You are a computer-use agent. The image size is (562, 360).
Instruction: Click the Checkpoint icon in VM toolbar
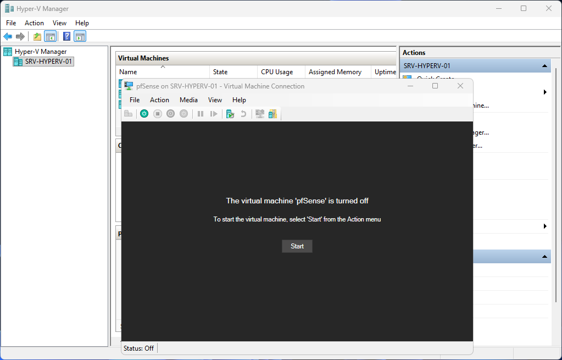click(x=230, y=114)
